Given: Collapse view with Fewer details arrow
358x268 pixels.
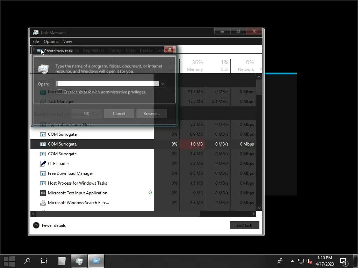Looking at the screenshot, I should click(x=36, y=225).
